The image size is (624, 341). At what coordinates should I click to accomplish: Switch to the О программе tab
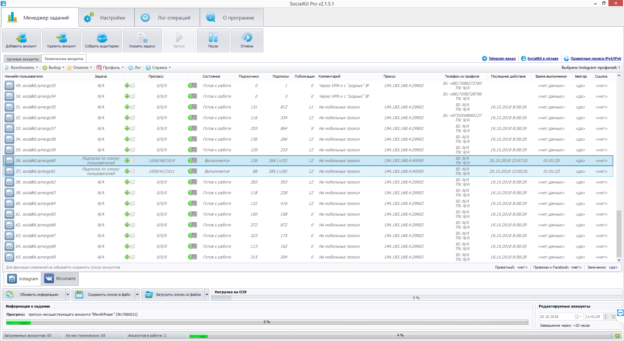231,18
